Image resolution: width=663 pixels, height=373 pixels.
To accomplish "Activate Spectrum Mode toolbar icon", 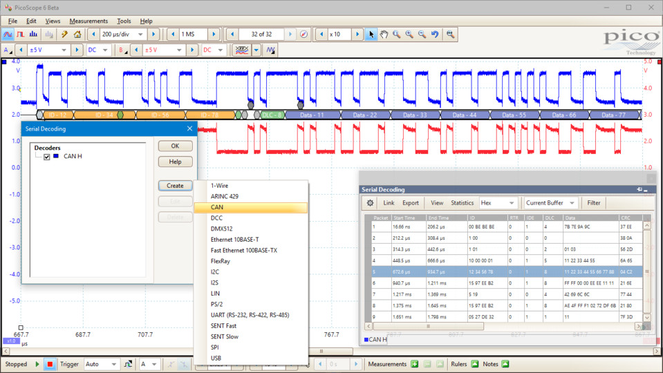I will click(35, 34).
